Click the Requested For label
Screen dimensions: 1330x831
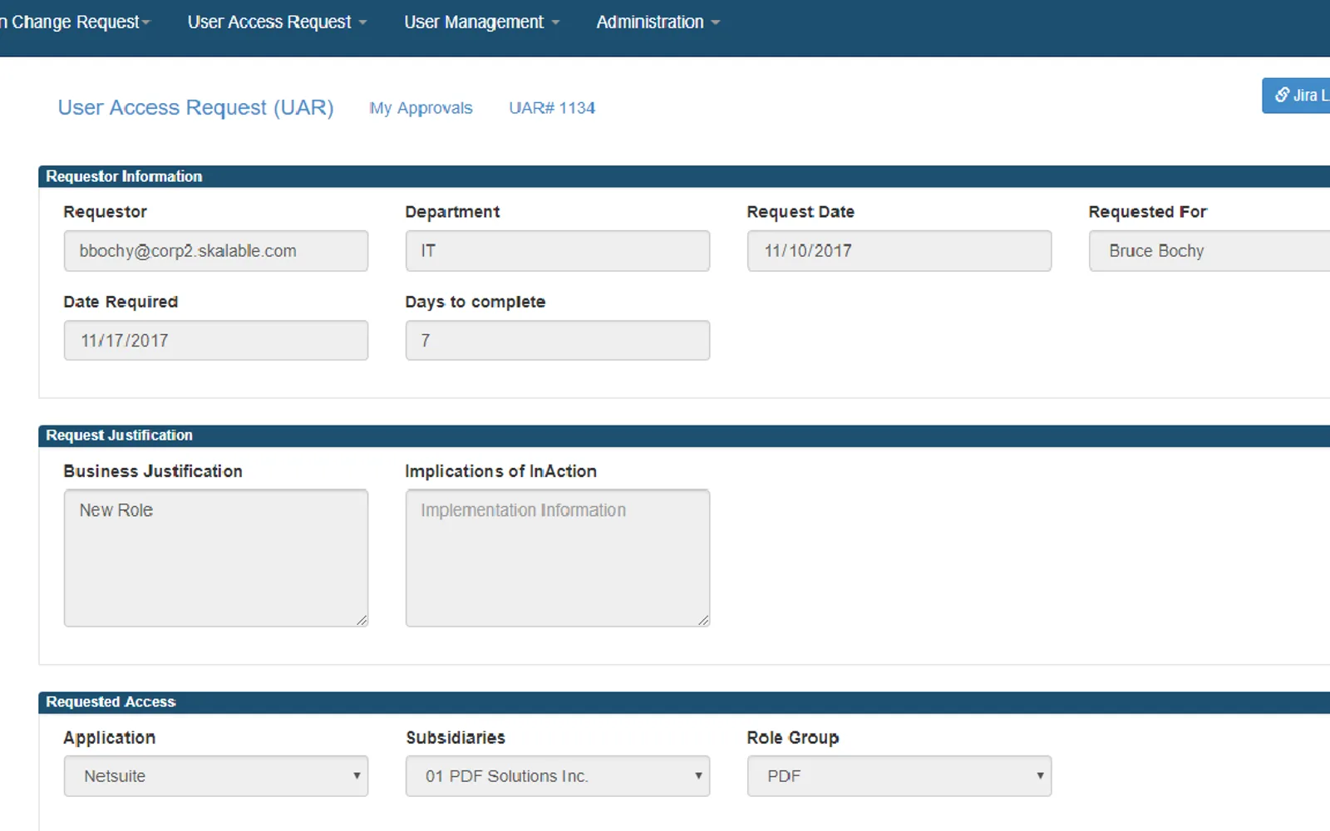[x=1147, y=212]
